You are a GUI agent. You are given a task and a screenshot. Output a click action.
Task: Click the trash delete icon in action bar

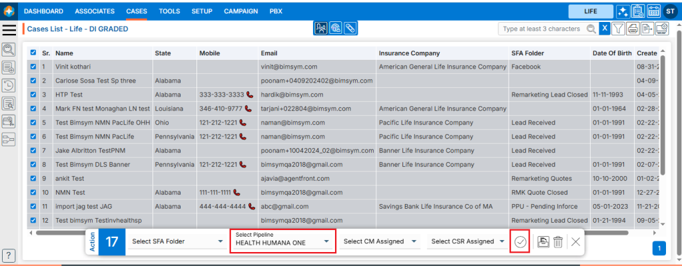tap(558, 242)
